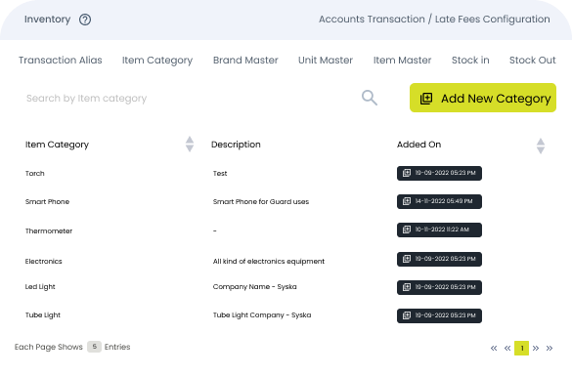Image resolution: width=572 pixels, height=376 pixels.
Task: Click the Smart Phone 14-11-2022 date badge
Action: click(439, 201)
